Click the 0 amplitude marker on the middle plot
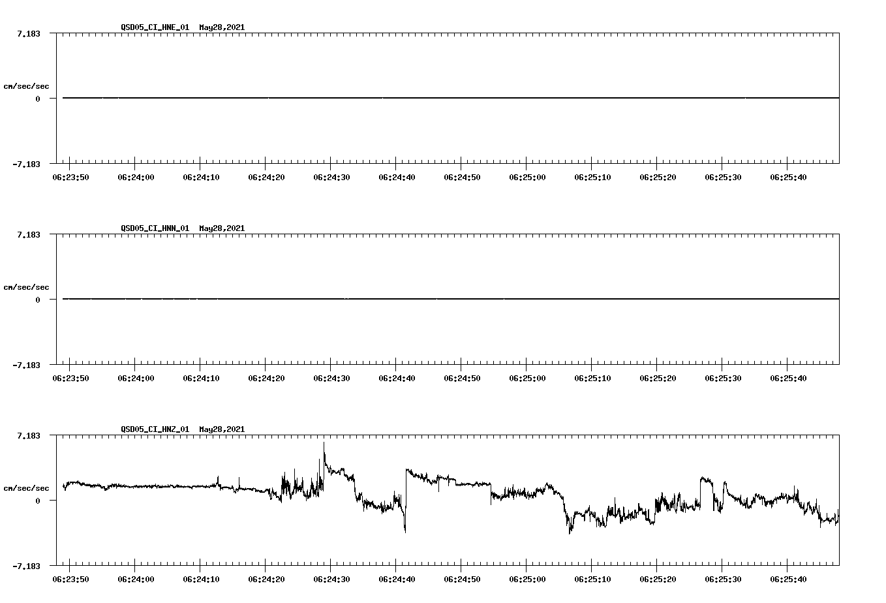 pyautogui.click(x=37, y=298)
